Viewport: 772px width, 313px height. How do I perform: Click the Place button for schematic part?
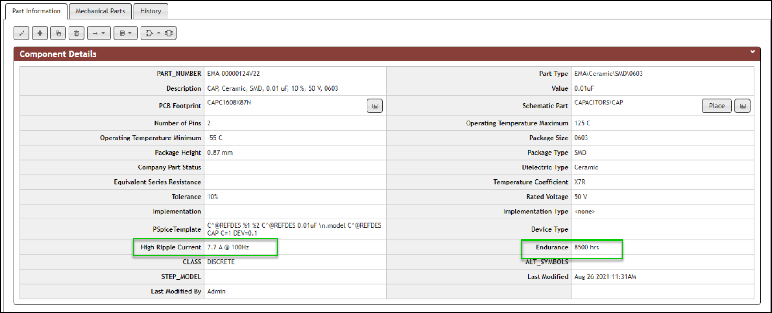pos(717,106)
